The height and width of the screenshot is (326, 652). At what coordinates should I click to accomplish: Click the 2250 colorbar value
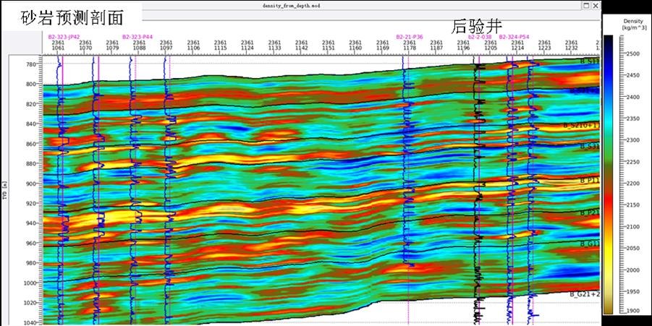(x=634, y=162)
